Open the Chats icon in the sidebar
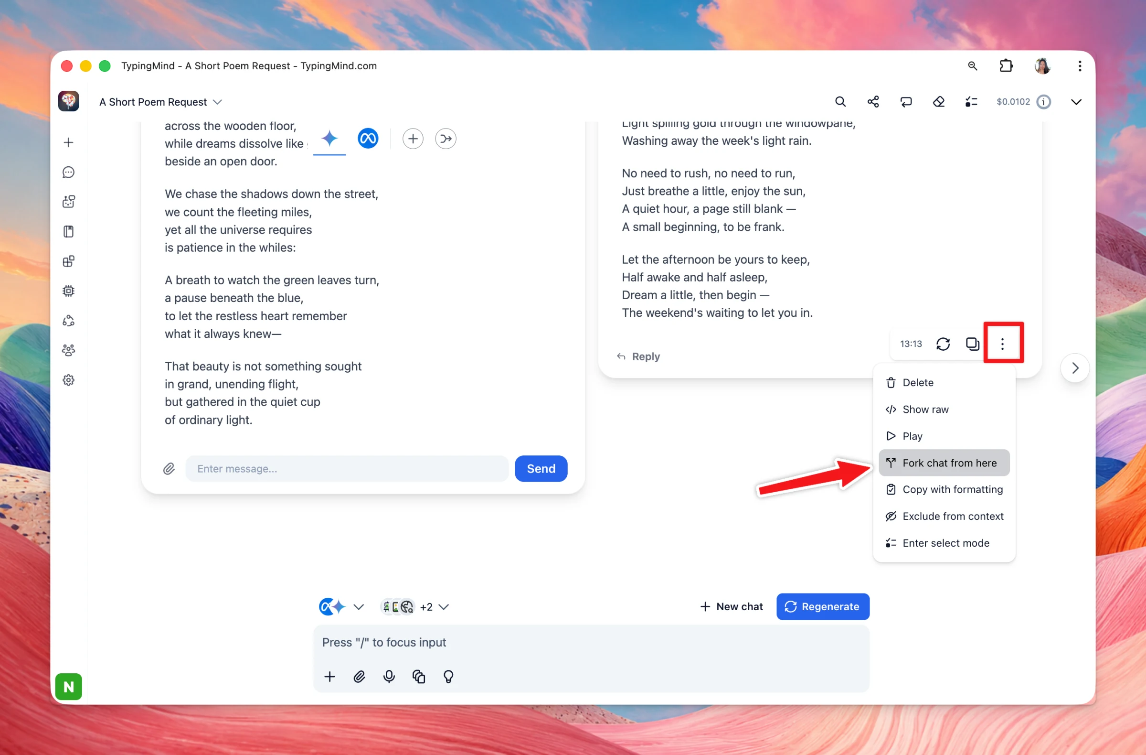The image size is (1146, 755). point(68,172)
